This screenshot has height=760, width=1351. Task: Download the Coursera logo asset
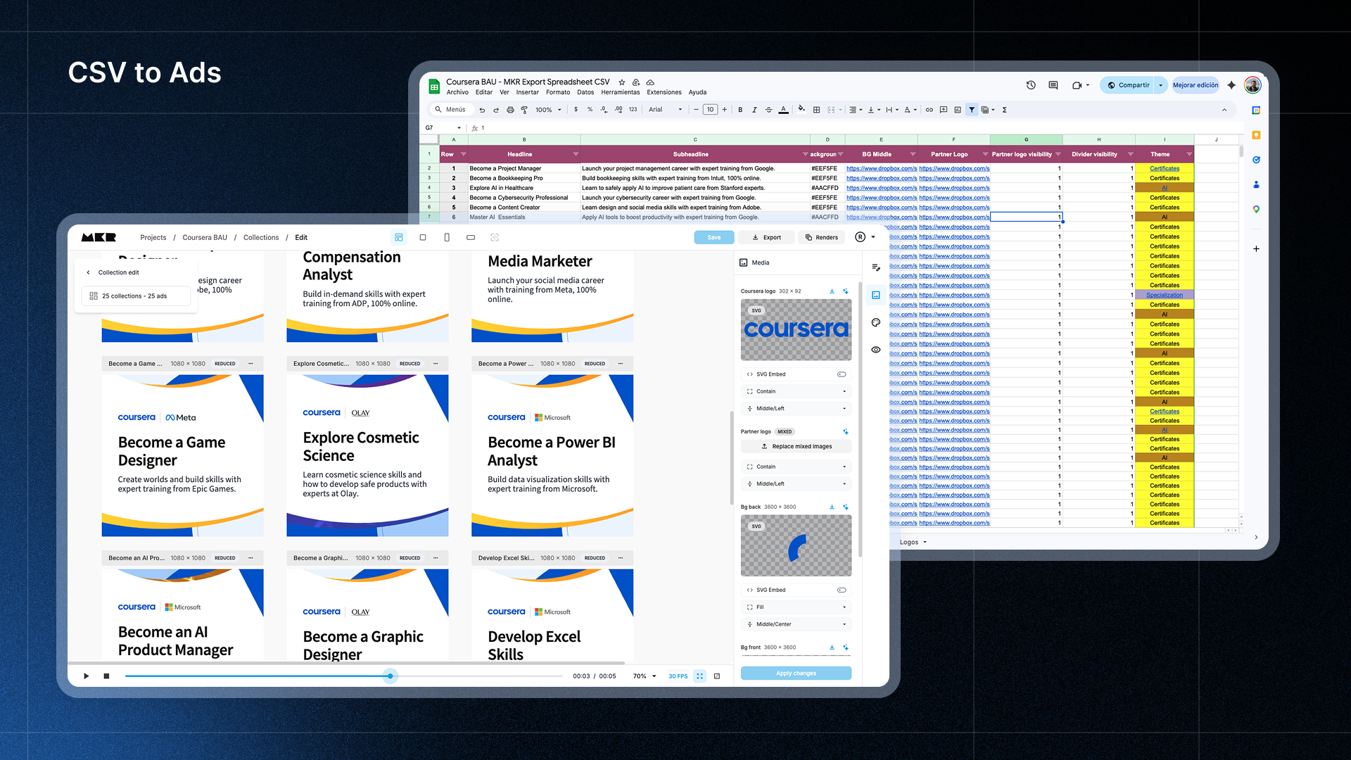click(x=832, y=291)
